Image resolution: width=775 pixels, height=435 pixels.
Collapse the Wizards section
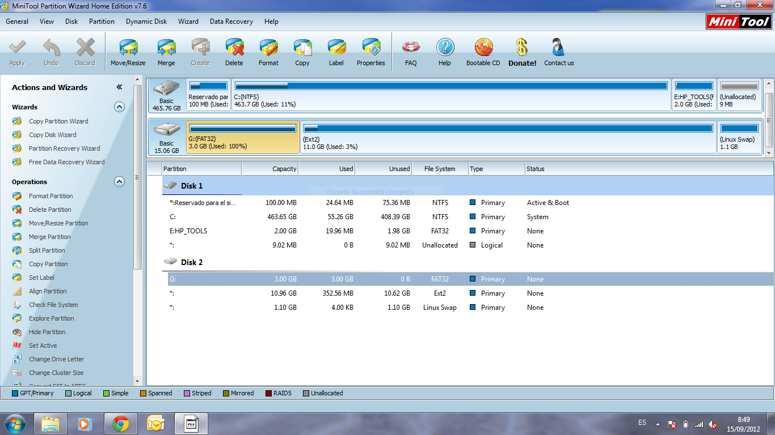pos(119,106)
